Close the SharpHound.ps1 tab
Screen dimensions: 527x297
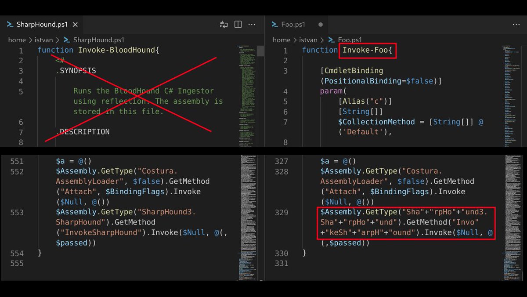click(x=75, y=24)
